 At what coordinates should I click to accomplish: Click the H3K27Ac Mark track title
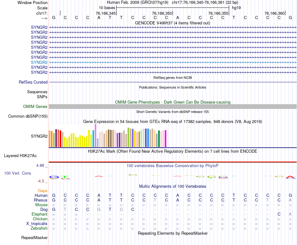click(x=173, y=151)
